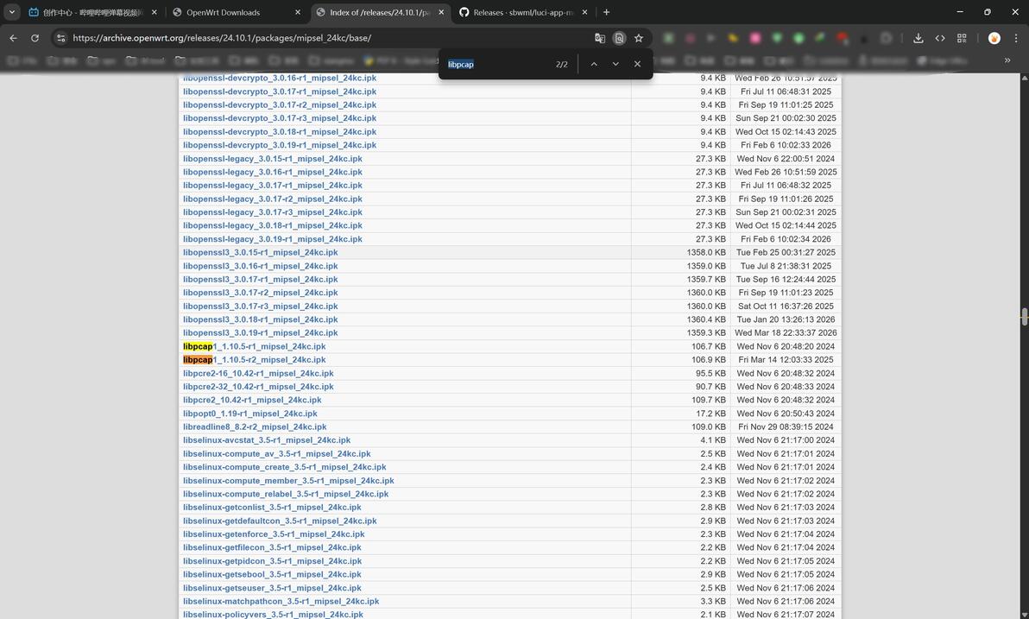This screenshot has width=1029, height=619.
Task: Open the browser three-dot menu
Action: click(x=1016, y=38)
